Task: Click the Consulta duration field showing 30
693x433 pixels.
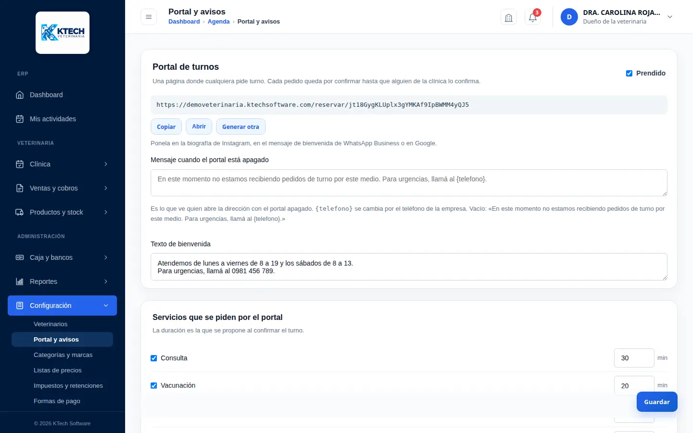Action: 634,358
